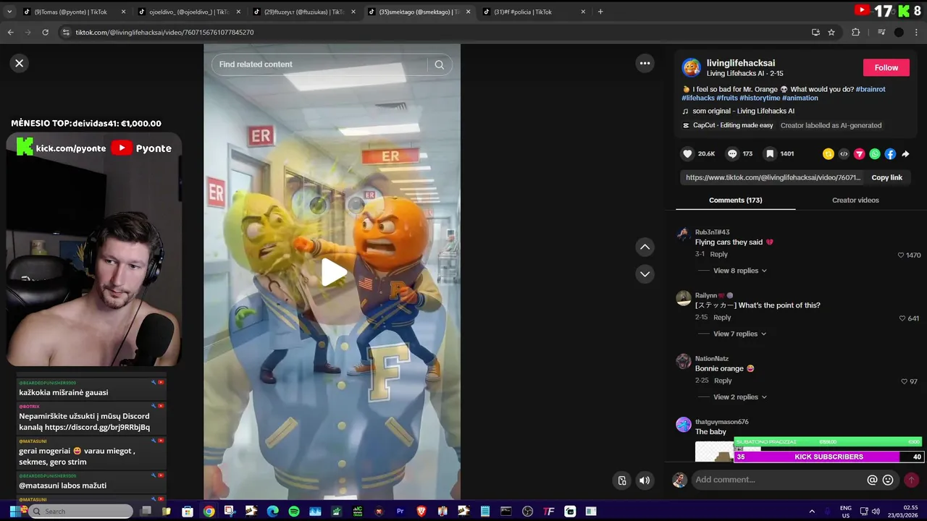927x521 pixels.
Task: Expand View 7 replies
Action: [739, 334]
